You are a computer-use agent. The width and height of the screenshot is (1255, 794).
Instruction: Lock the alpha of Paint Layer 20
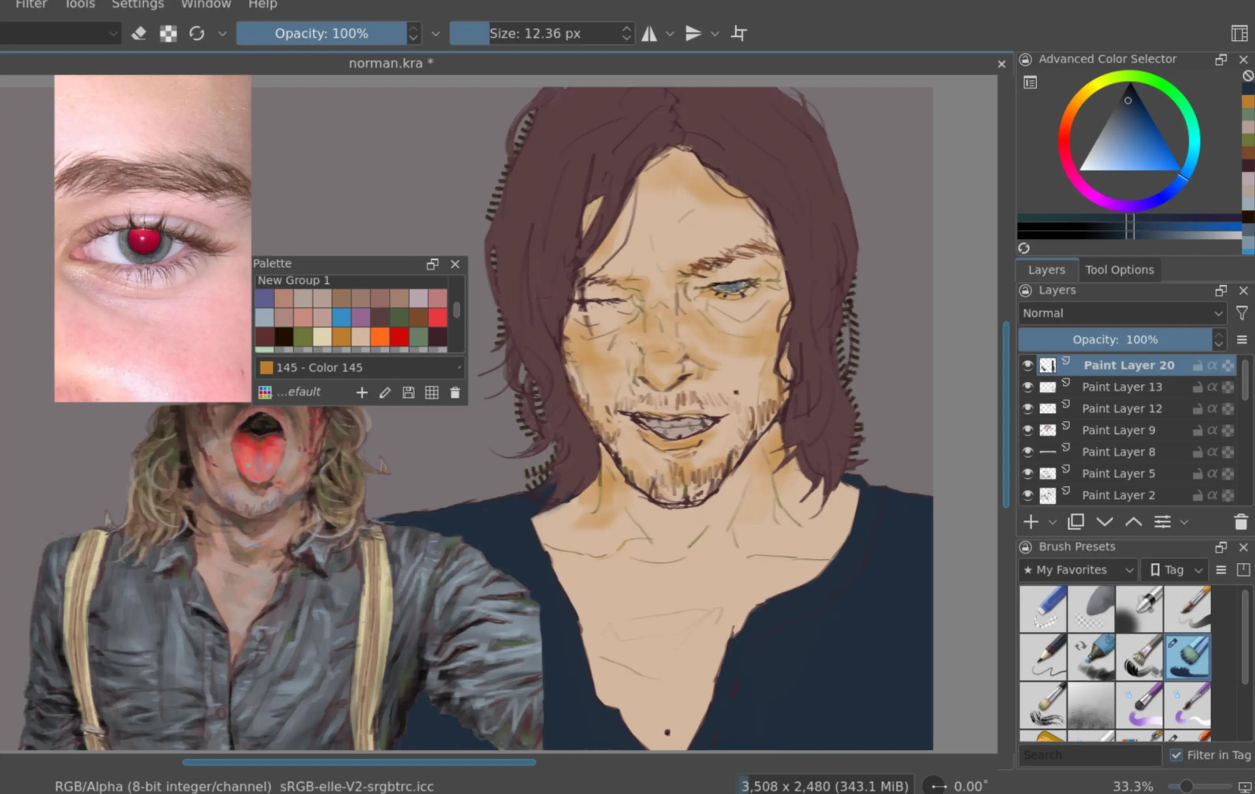click(1212, 366)
